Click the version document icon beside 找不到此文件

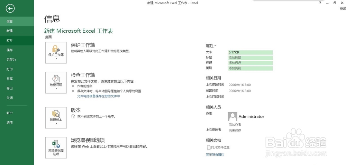73,116
